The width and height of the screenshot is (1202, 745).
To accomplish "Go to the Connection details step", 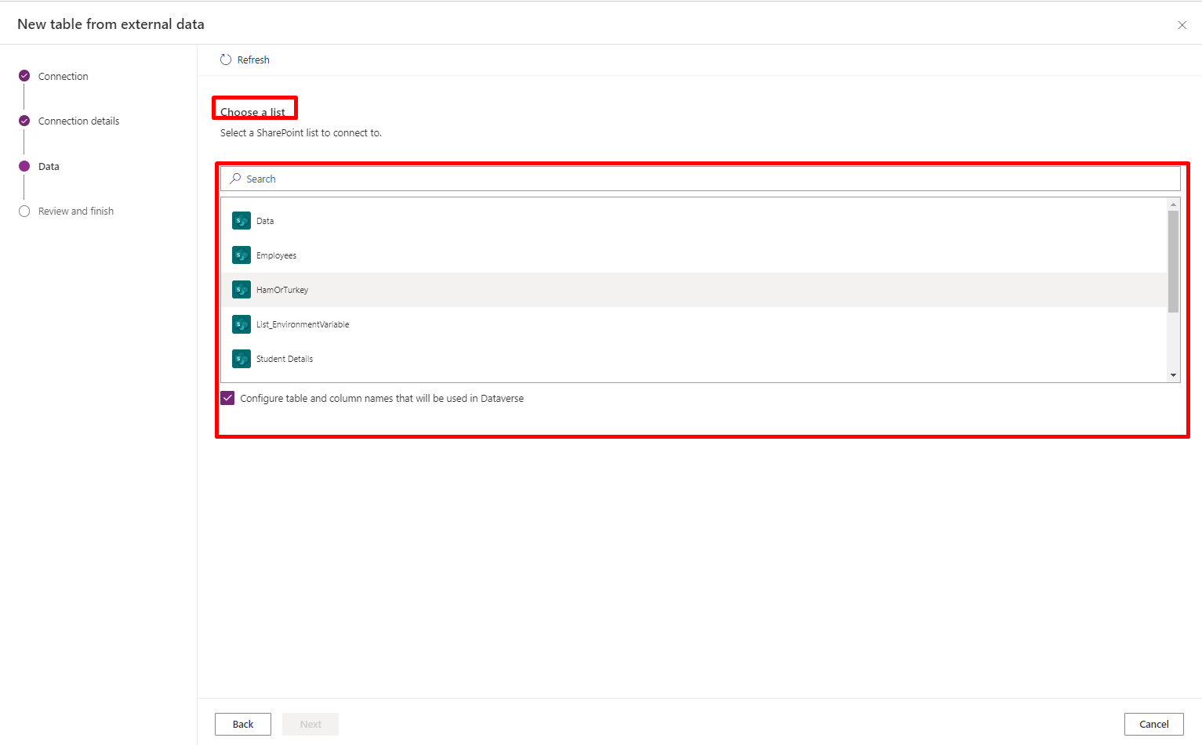I will 78,121.
